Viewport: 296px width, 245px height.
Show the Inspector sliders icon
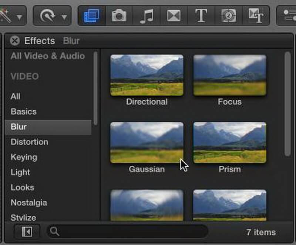click(289, 15)
